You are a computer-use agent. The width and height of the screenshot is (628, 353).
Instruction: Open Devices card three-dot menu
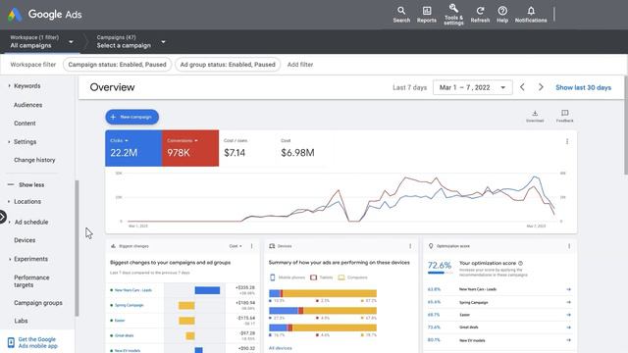[410, 246]
